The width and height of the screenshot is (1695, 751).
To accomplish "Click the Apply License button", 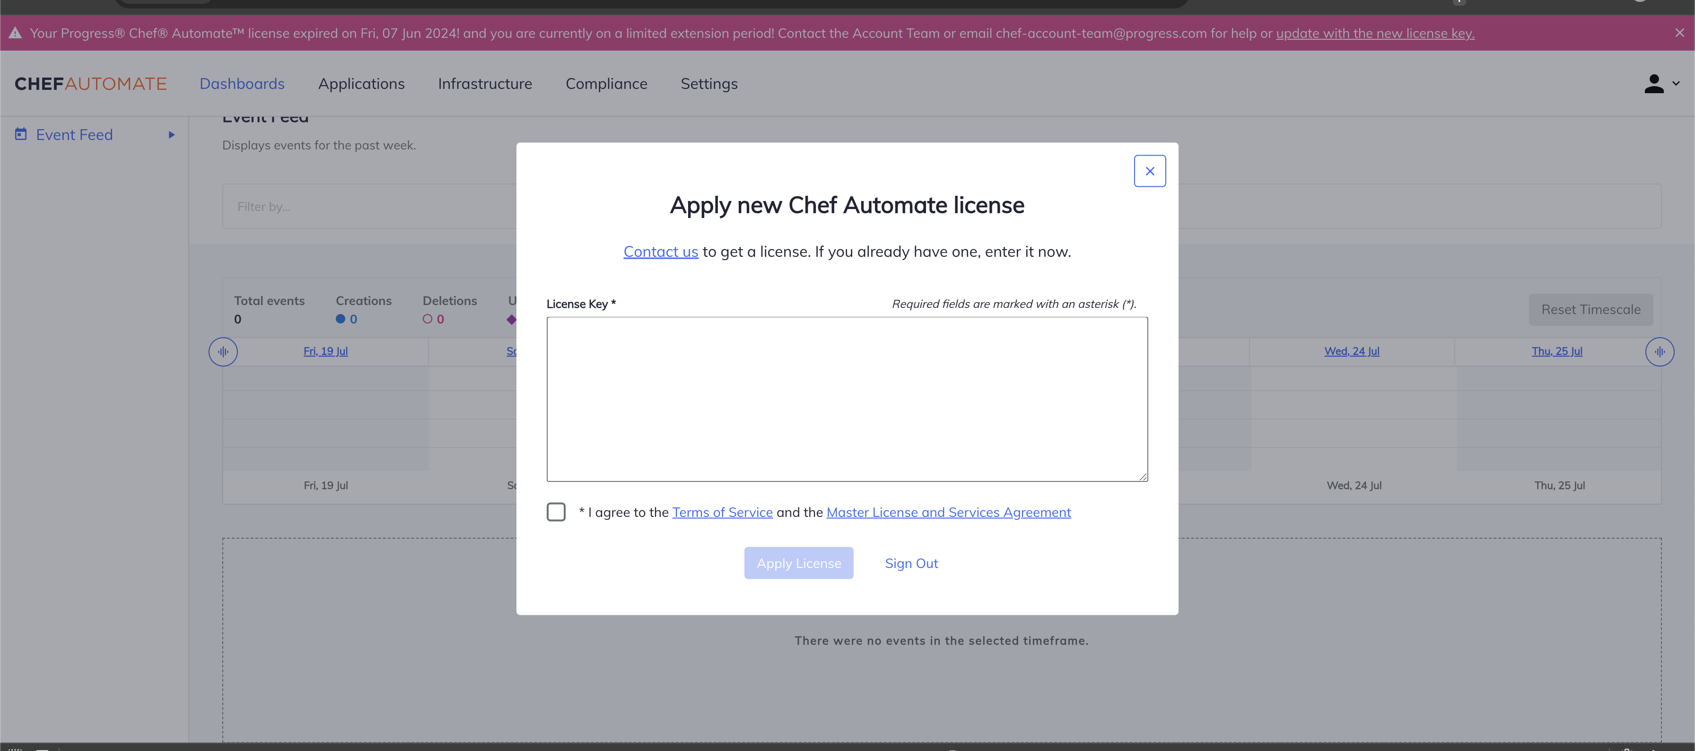I will [x=798, y=563].
